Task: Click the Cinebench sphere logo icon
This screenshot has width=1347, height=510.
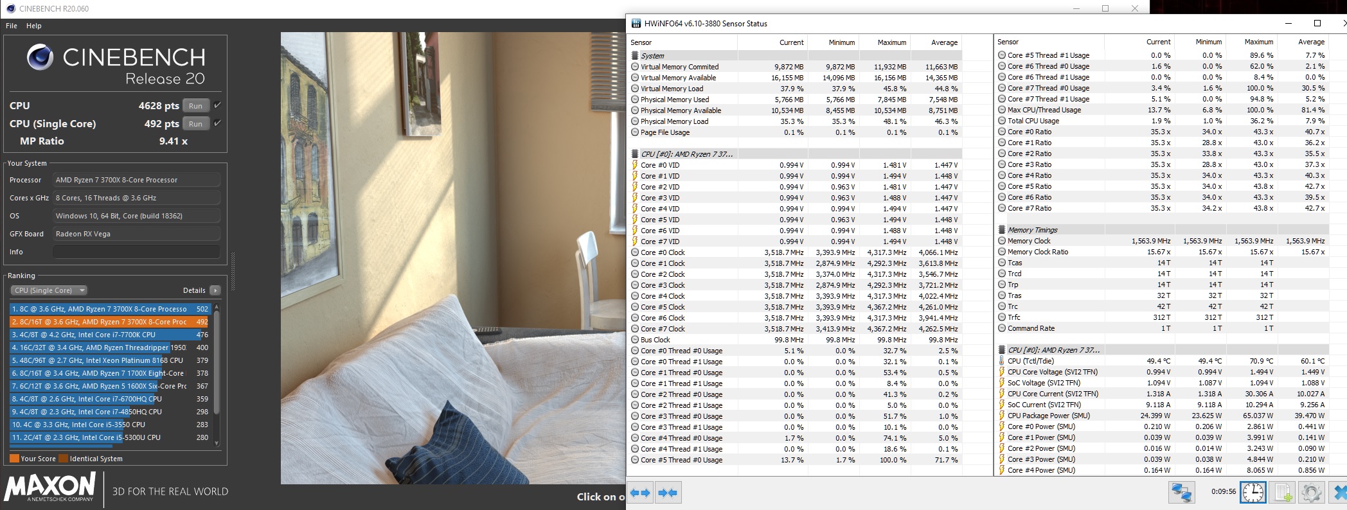Action: click(x=40, y=57)
